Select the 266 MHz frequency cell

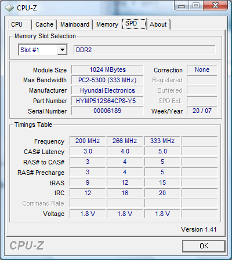point(125,141)
